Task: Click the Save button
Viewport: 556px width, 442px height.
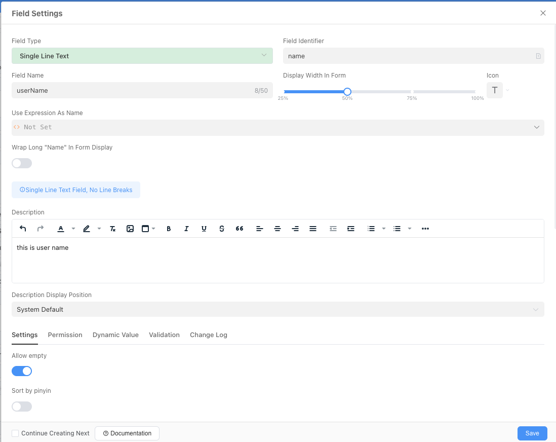Action: click(x=532, y=433)
